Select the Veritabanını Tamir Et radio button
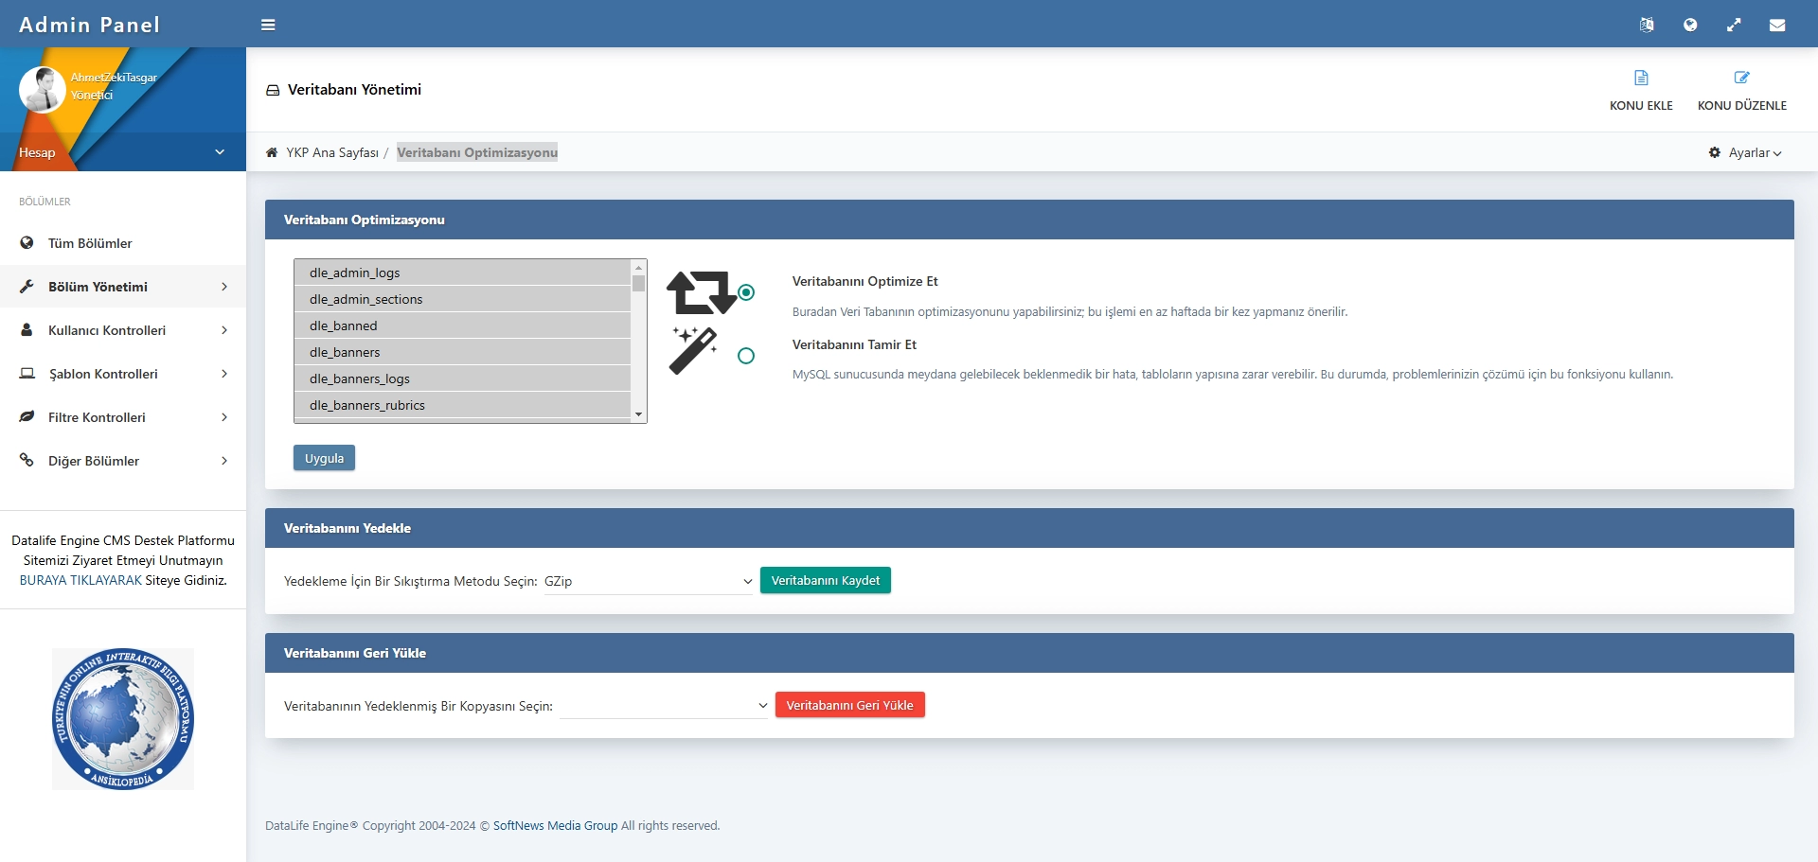1818x862 pixels. (746, 356)
